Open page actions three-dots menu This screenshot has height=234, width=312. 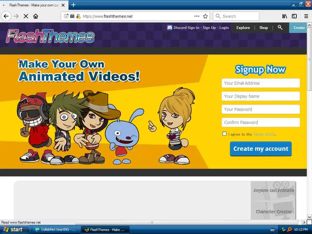(197, 16)
